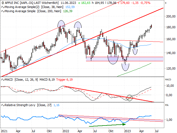
Task: Click the [Close, 38, Nein] parameters
Action: click(x=52, y=7)
